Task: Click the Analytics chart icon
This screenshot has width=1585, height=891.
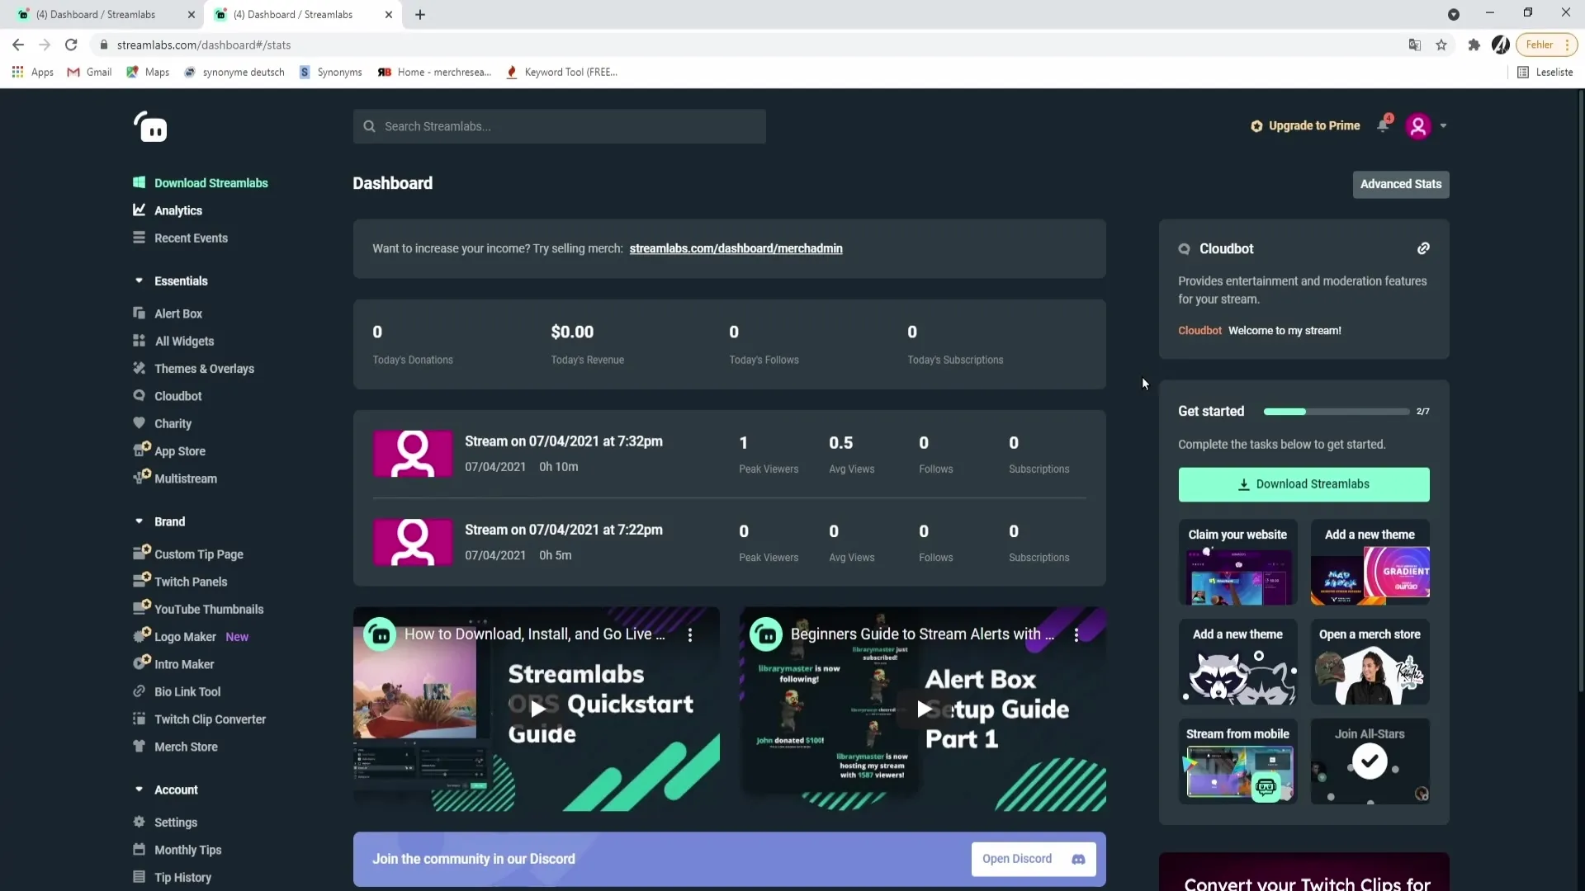Action: coord(140,210)
